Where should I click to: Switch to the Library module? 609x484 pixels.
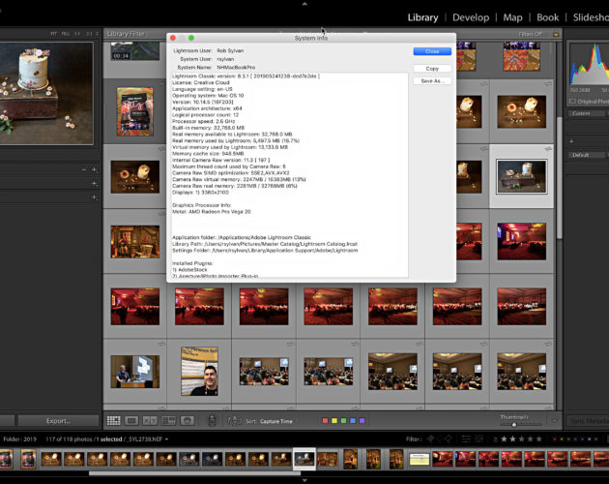pos(422,17)
